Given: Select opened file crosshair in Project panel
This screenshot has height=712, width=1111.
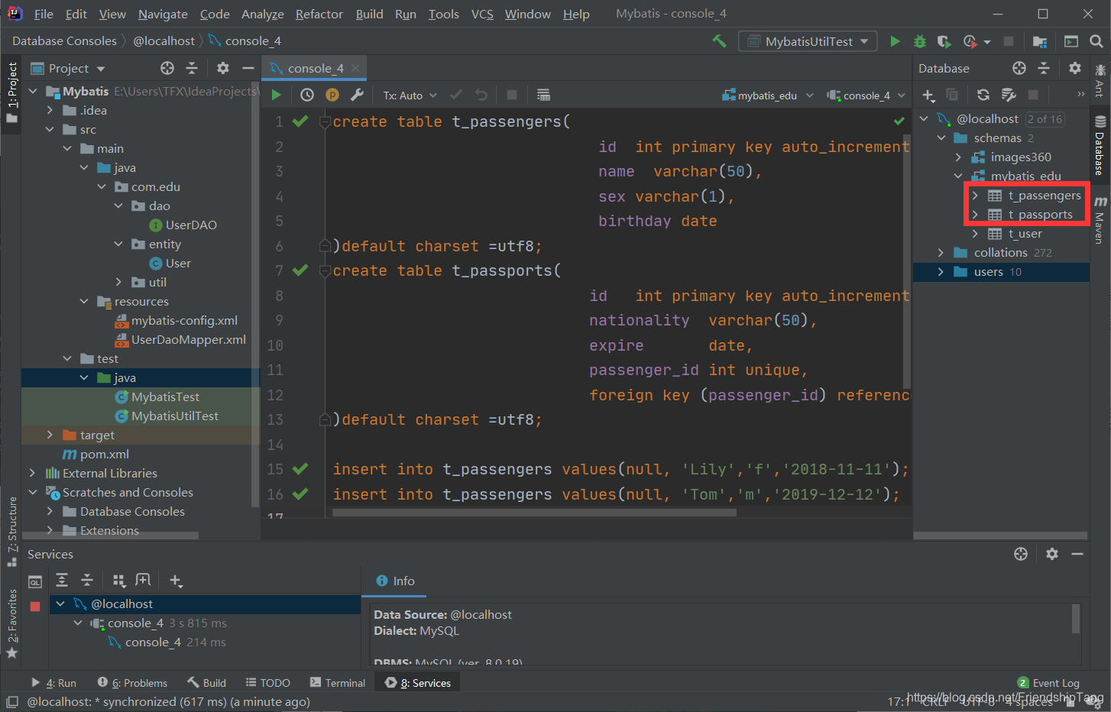Looking at the screenshot, I should (167, 68).
